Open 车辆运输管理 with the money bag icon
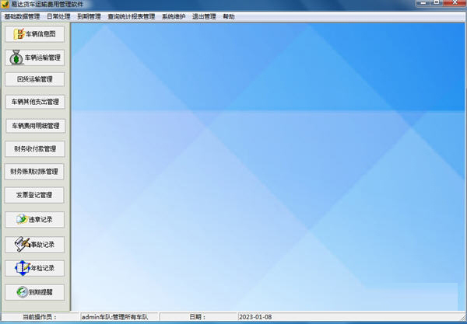This screenshot has width=467, height=324. pyautogui.click(x=34, y=57)
